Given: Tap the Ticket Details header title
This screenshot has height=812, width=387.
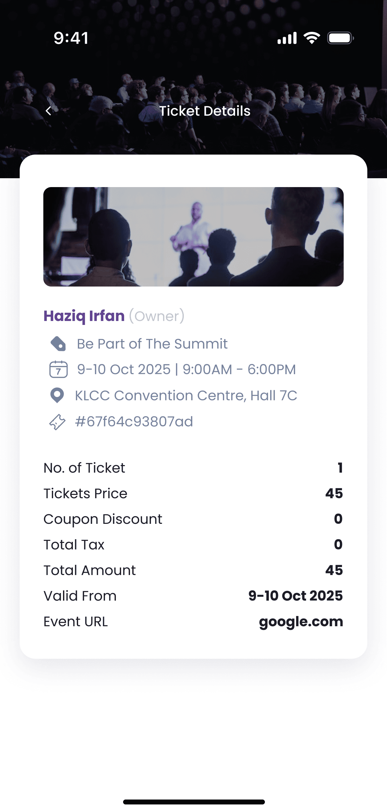Looking at the screenshot, I should (204, 111).
